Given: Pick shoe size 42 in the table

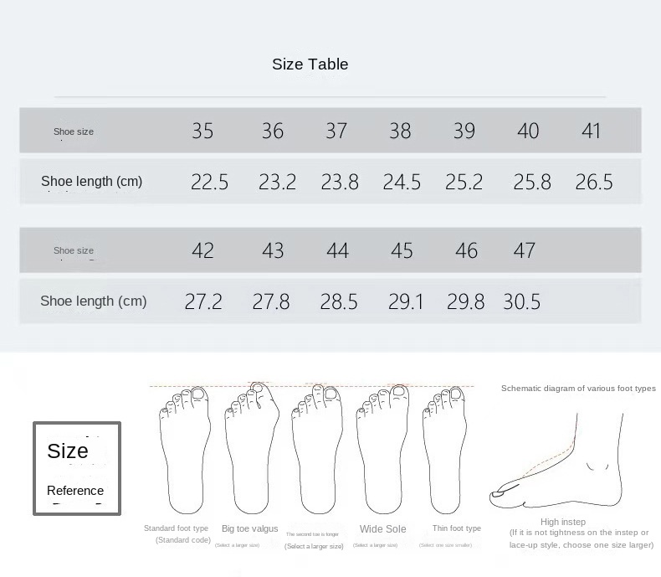Looking at the screenshot, I should (202, 250).
